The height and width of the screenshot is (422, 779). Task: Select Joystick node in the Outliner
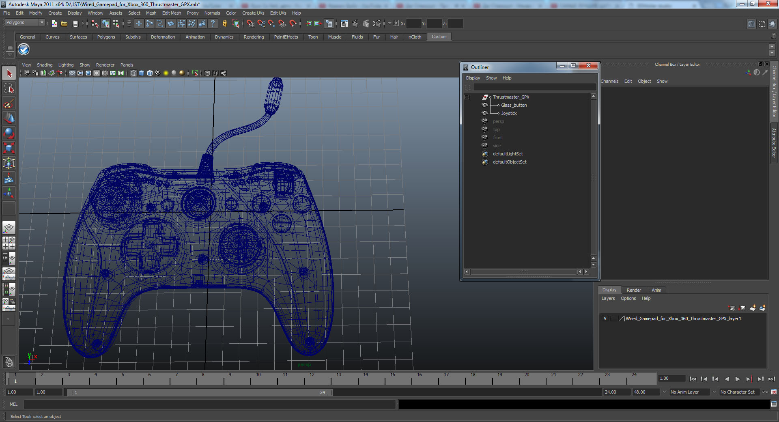point(509,113)
